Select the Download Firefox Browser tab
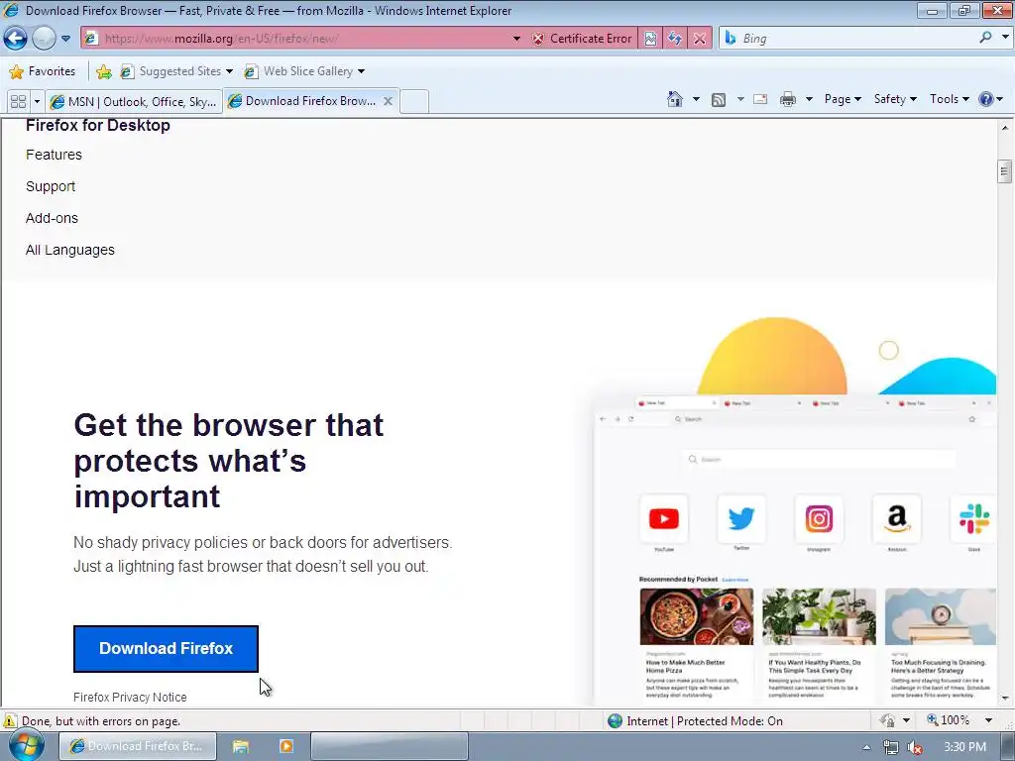The width and height of the screenshot is (1015, 761). pos(302,101)
